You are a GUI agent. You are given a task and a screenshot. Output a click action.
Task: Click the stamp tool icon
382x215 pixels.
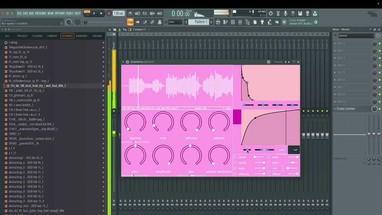(x=160, y=22)
